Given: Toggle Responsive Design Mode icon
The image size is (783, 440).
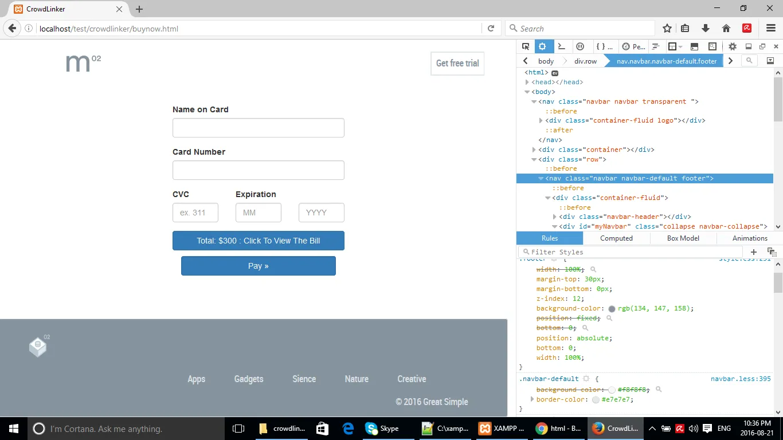Looking at the screenshot, I should [712, 46].
